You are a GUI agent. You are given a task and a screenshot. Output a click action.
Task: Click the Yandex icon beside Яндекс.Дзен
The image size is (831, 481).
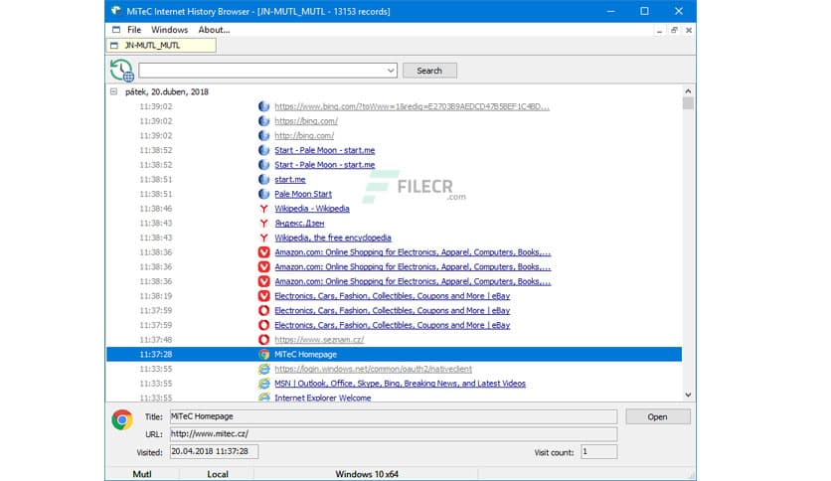(263, 223)
